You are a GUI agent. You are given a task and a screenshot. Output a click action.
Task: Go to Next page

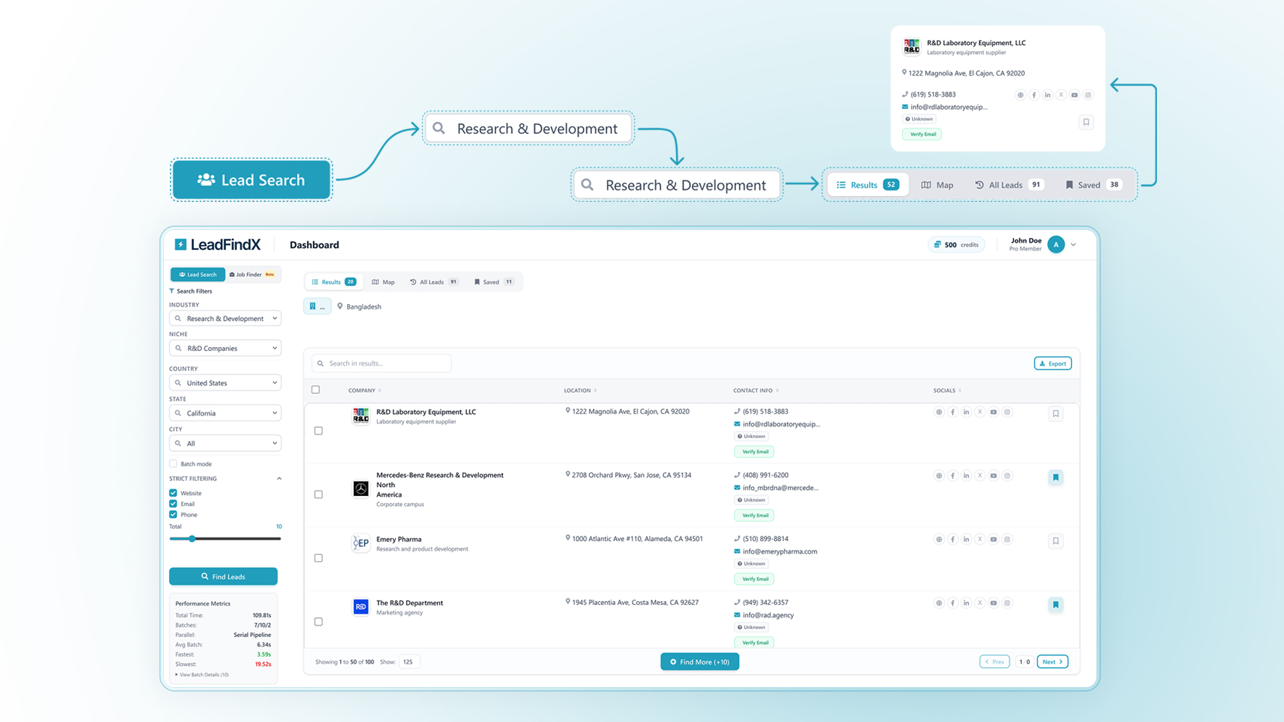coord(1053,662)
